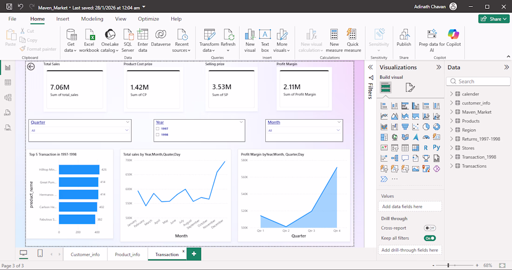This screenshot has width=512, height=270.
Task: Insert a New visual
Action: coord(250,40)
